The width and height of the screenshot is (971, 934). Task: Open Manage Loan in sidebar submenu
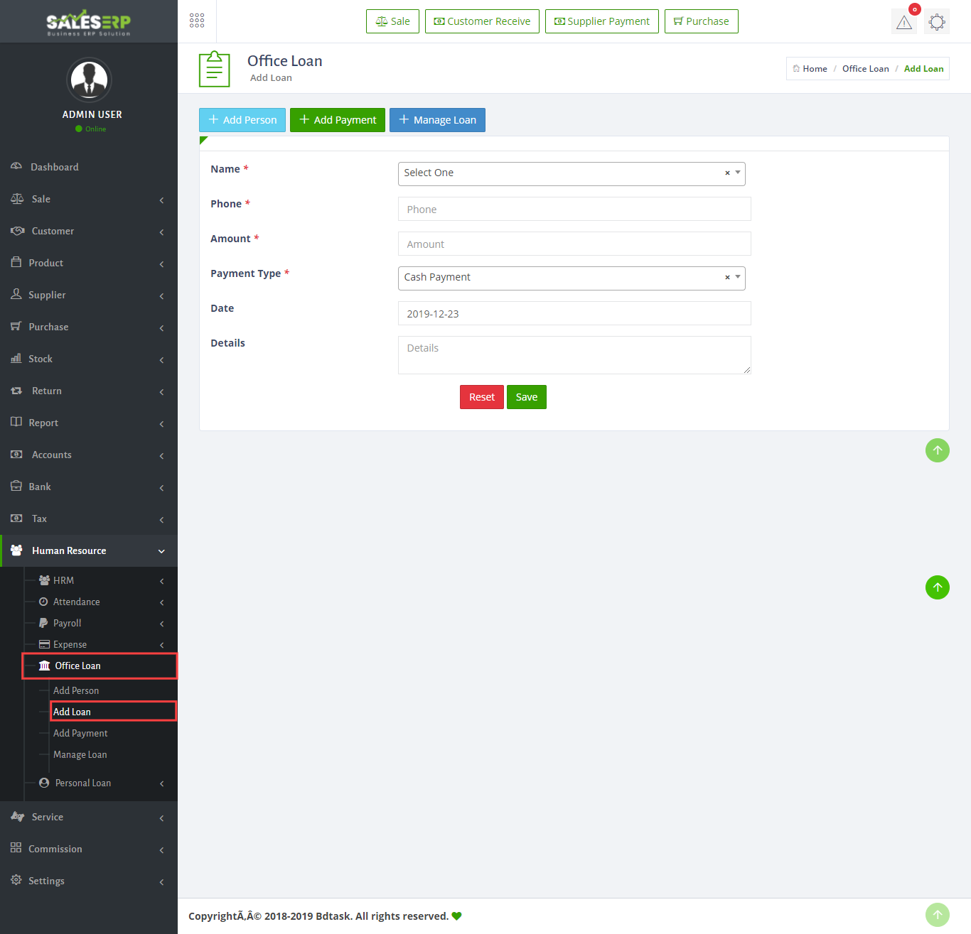[80, 754]
